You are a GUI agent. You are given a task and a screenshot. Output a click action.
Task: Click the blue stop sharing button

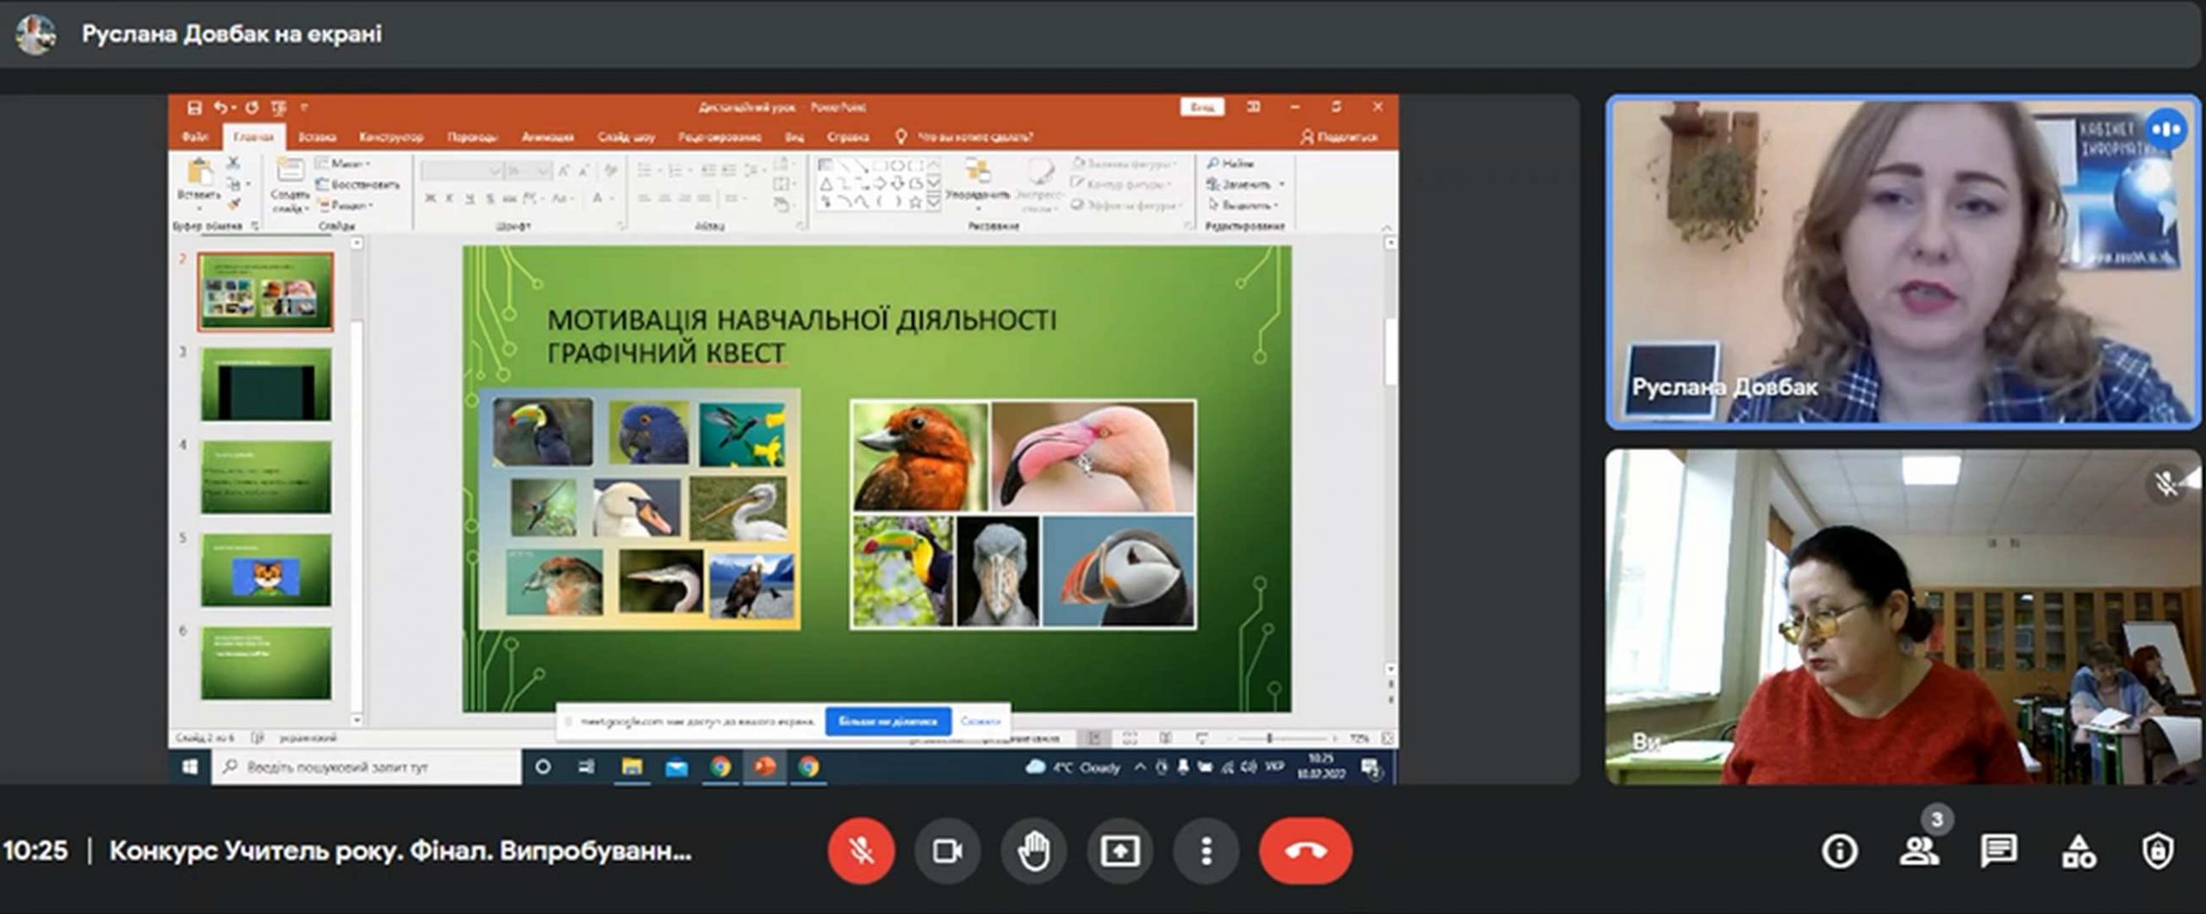(888, 721)
